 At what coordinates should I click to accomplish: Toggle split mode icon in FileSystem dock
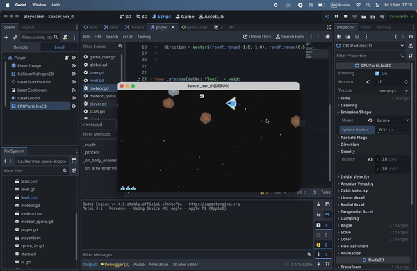point(74,161)
